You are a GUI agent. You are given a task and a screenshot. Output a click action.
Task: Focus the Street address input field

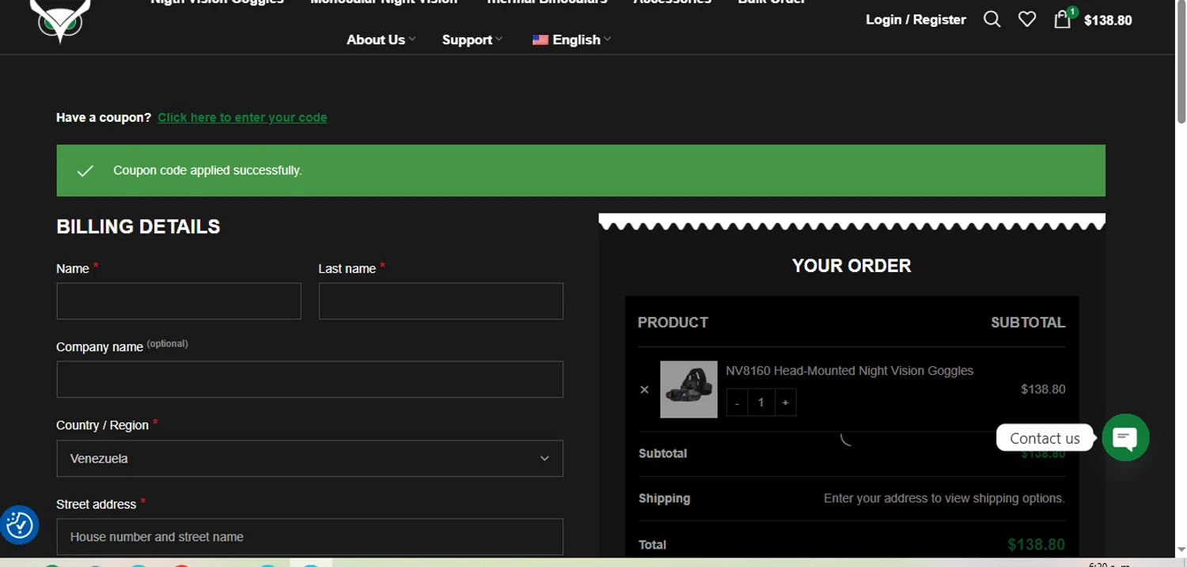(309, 537)
